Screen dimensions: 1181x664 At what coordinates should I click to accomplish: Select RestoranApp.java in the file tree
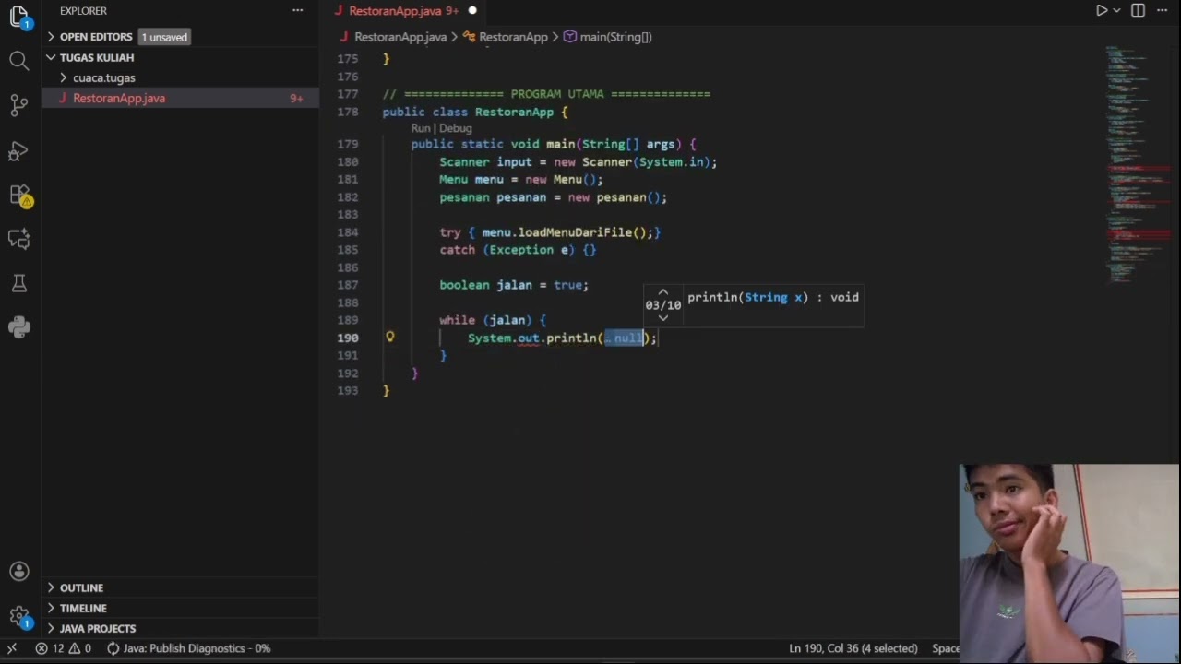point(119,98)
